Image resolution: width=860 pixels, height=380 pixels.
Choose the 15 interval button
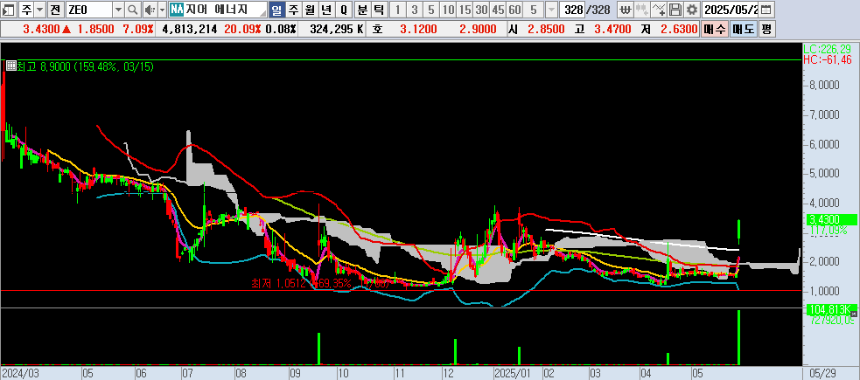pyautogui.click(x=465, y=10)
